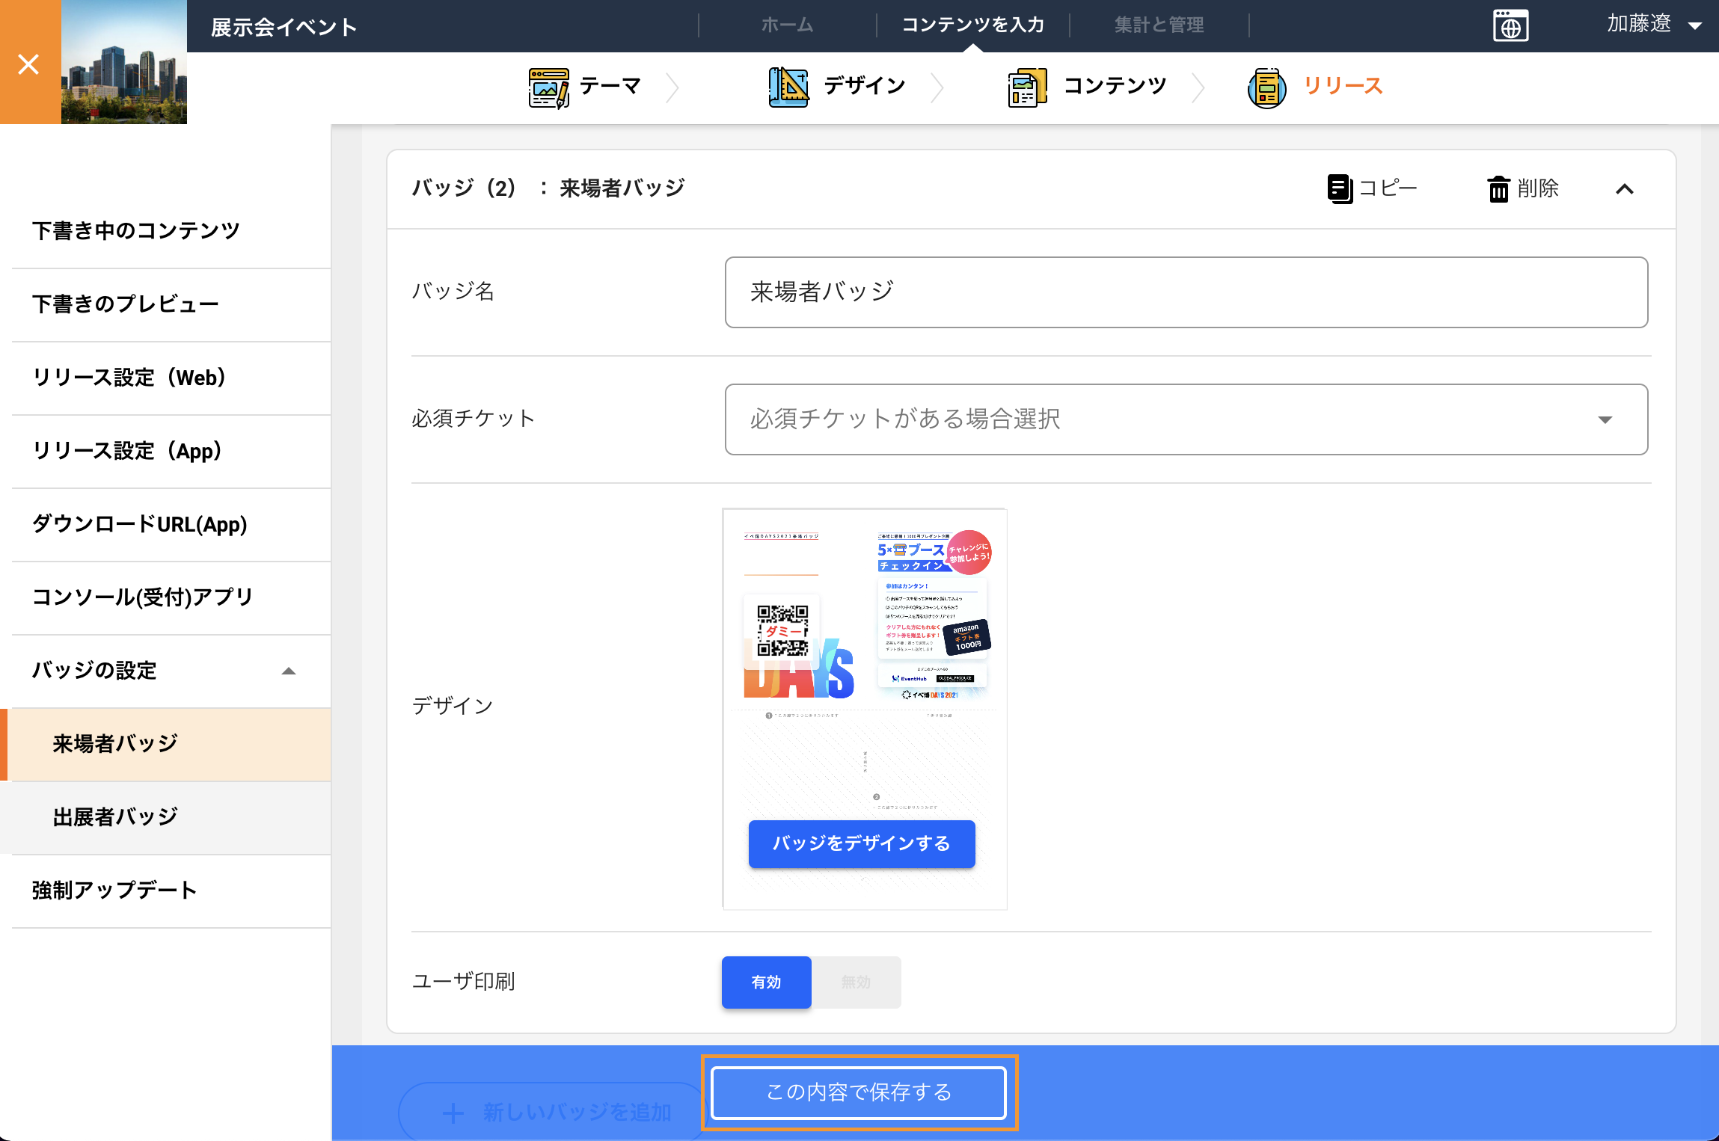The image size is (1719, 1141).
Task: Open the 必須チケット dropdown
Action: click(x=1186, y=419)
